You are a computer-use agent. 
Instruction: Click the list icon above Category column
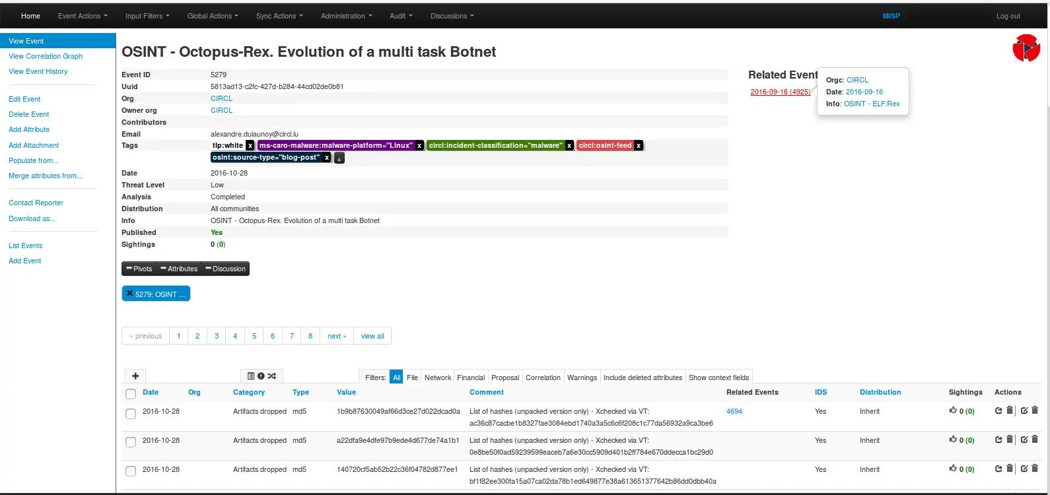click(251, 376)
